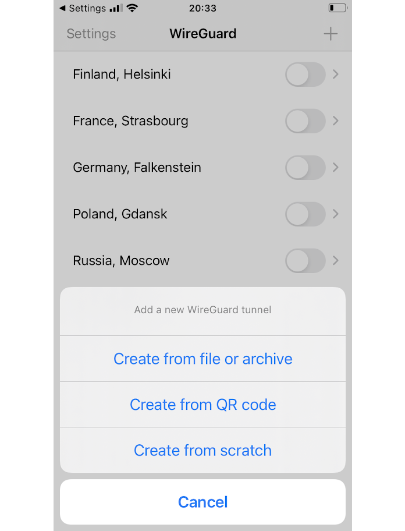Screen dimensions: 405x531
Task: Tap the plus icon to add tunnel
Action: [x=330, y=34]
